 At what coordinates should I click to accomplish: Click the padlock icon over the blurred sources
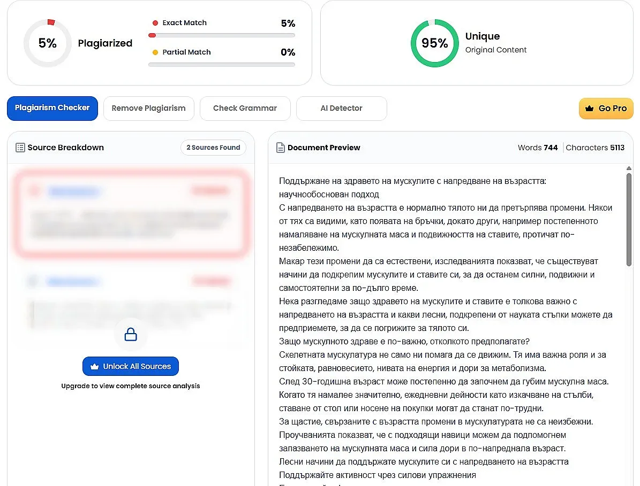pos(131,335)
